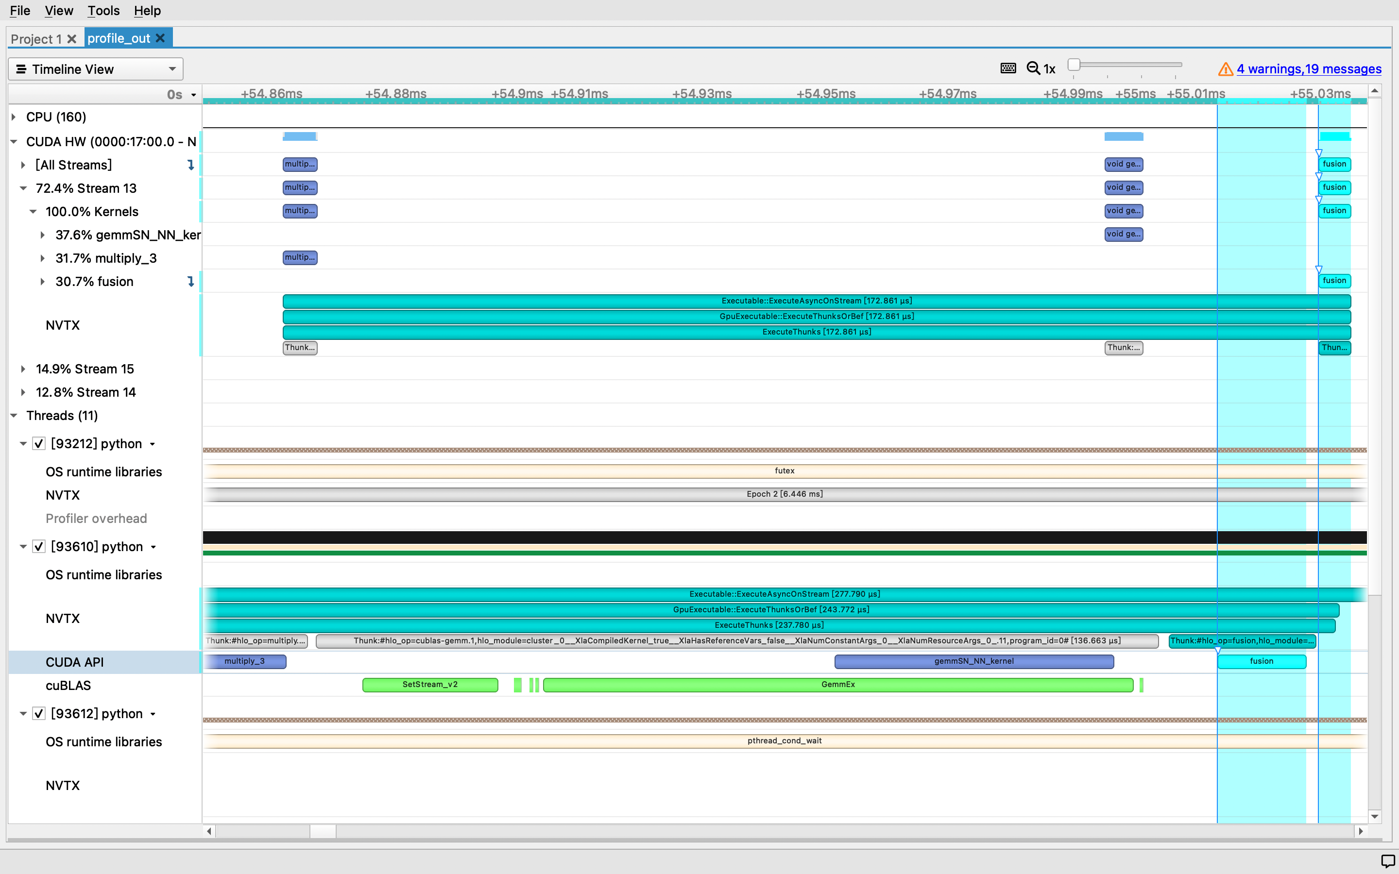
Task: Click the pthread_cond_wait OS runtime bar
Action: tap(785, 741)
